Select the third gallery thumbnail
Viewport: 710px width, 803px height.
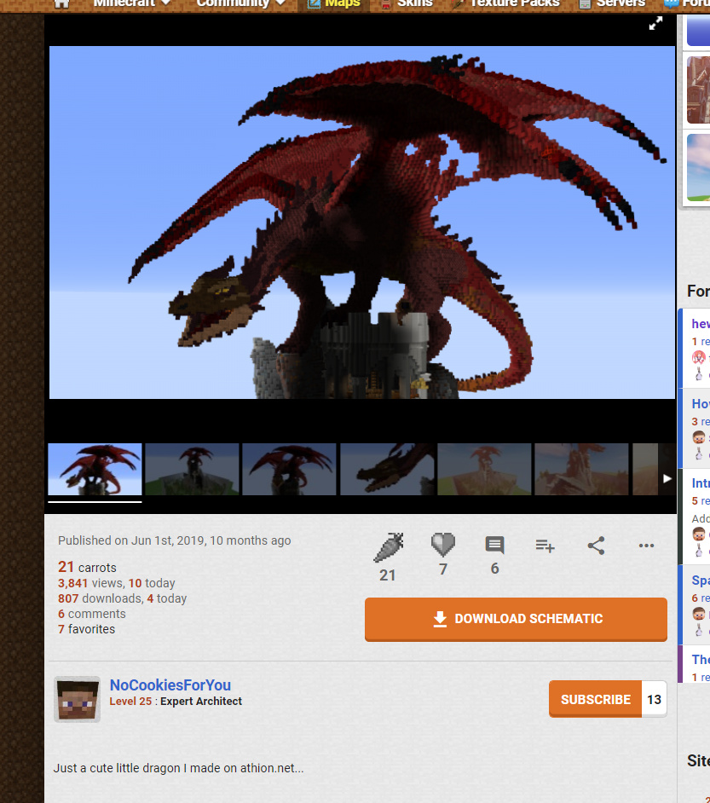pos(289,469)
